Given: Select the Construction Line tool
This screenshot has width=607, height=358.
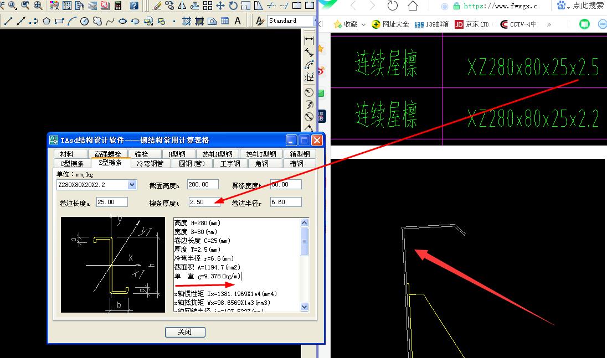Looking at the screenshot, I should 21,21.
